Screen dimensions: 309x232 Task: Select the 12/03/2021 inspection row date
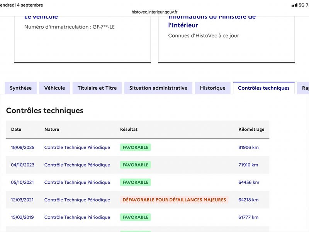22,200
